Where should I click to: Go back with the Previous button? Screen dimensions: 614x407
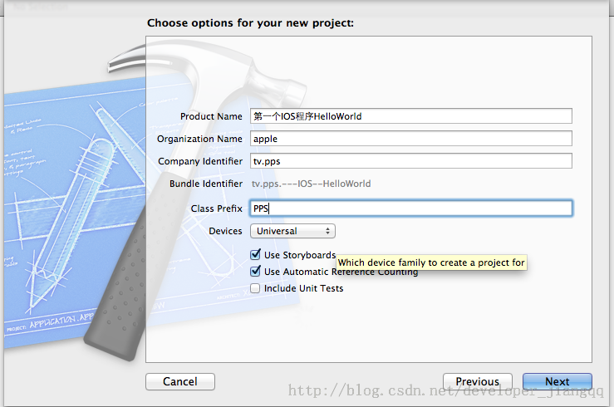tap(477, 382)
